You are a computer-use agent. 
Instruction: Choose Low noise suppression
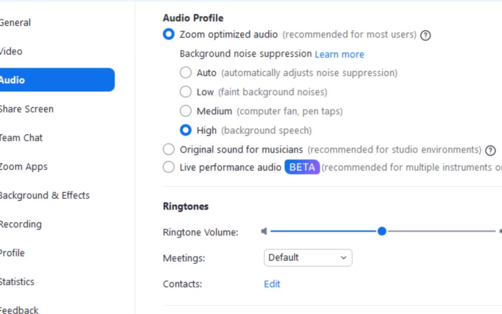[x=186, y=92]
